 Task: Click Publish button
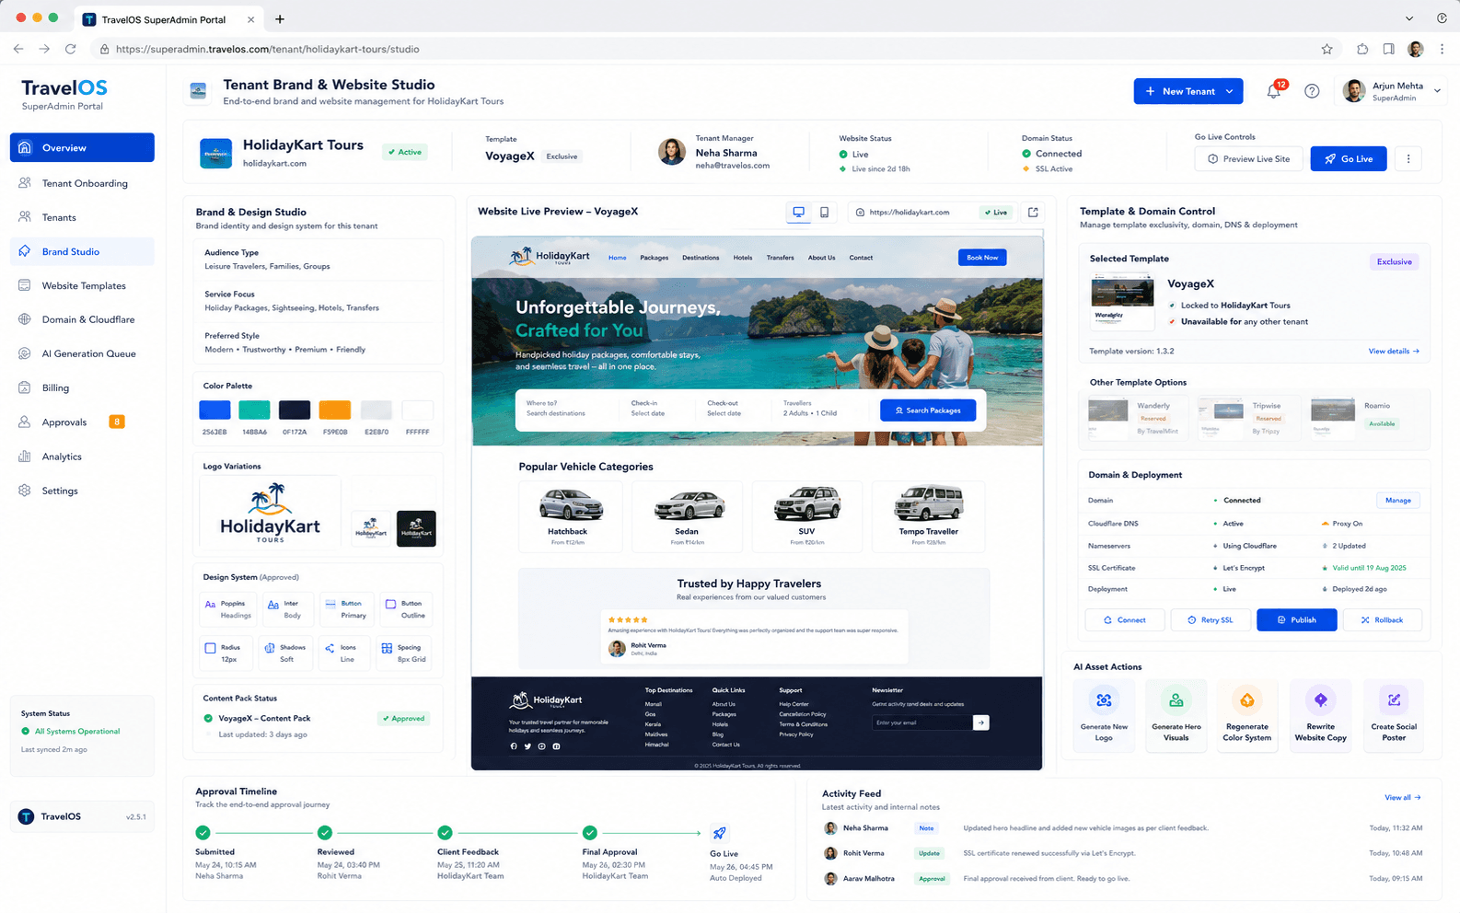point(1296,620)
